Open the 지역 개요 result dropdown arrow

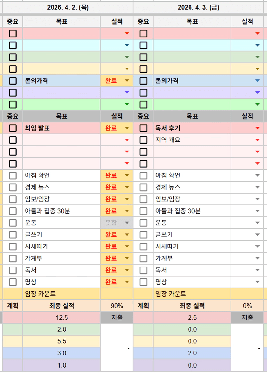click(x=257, y=140)
